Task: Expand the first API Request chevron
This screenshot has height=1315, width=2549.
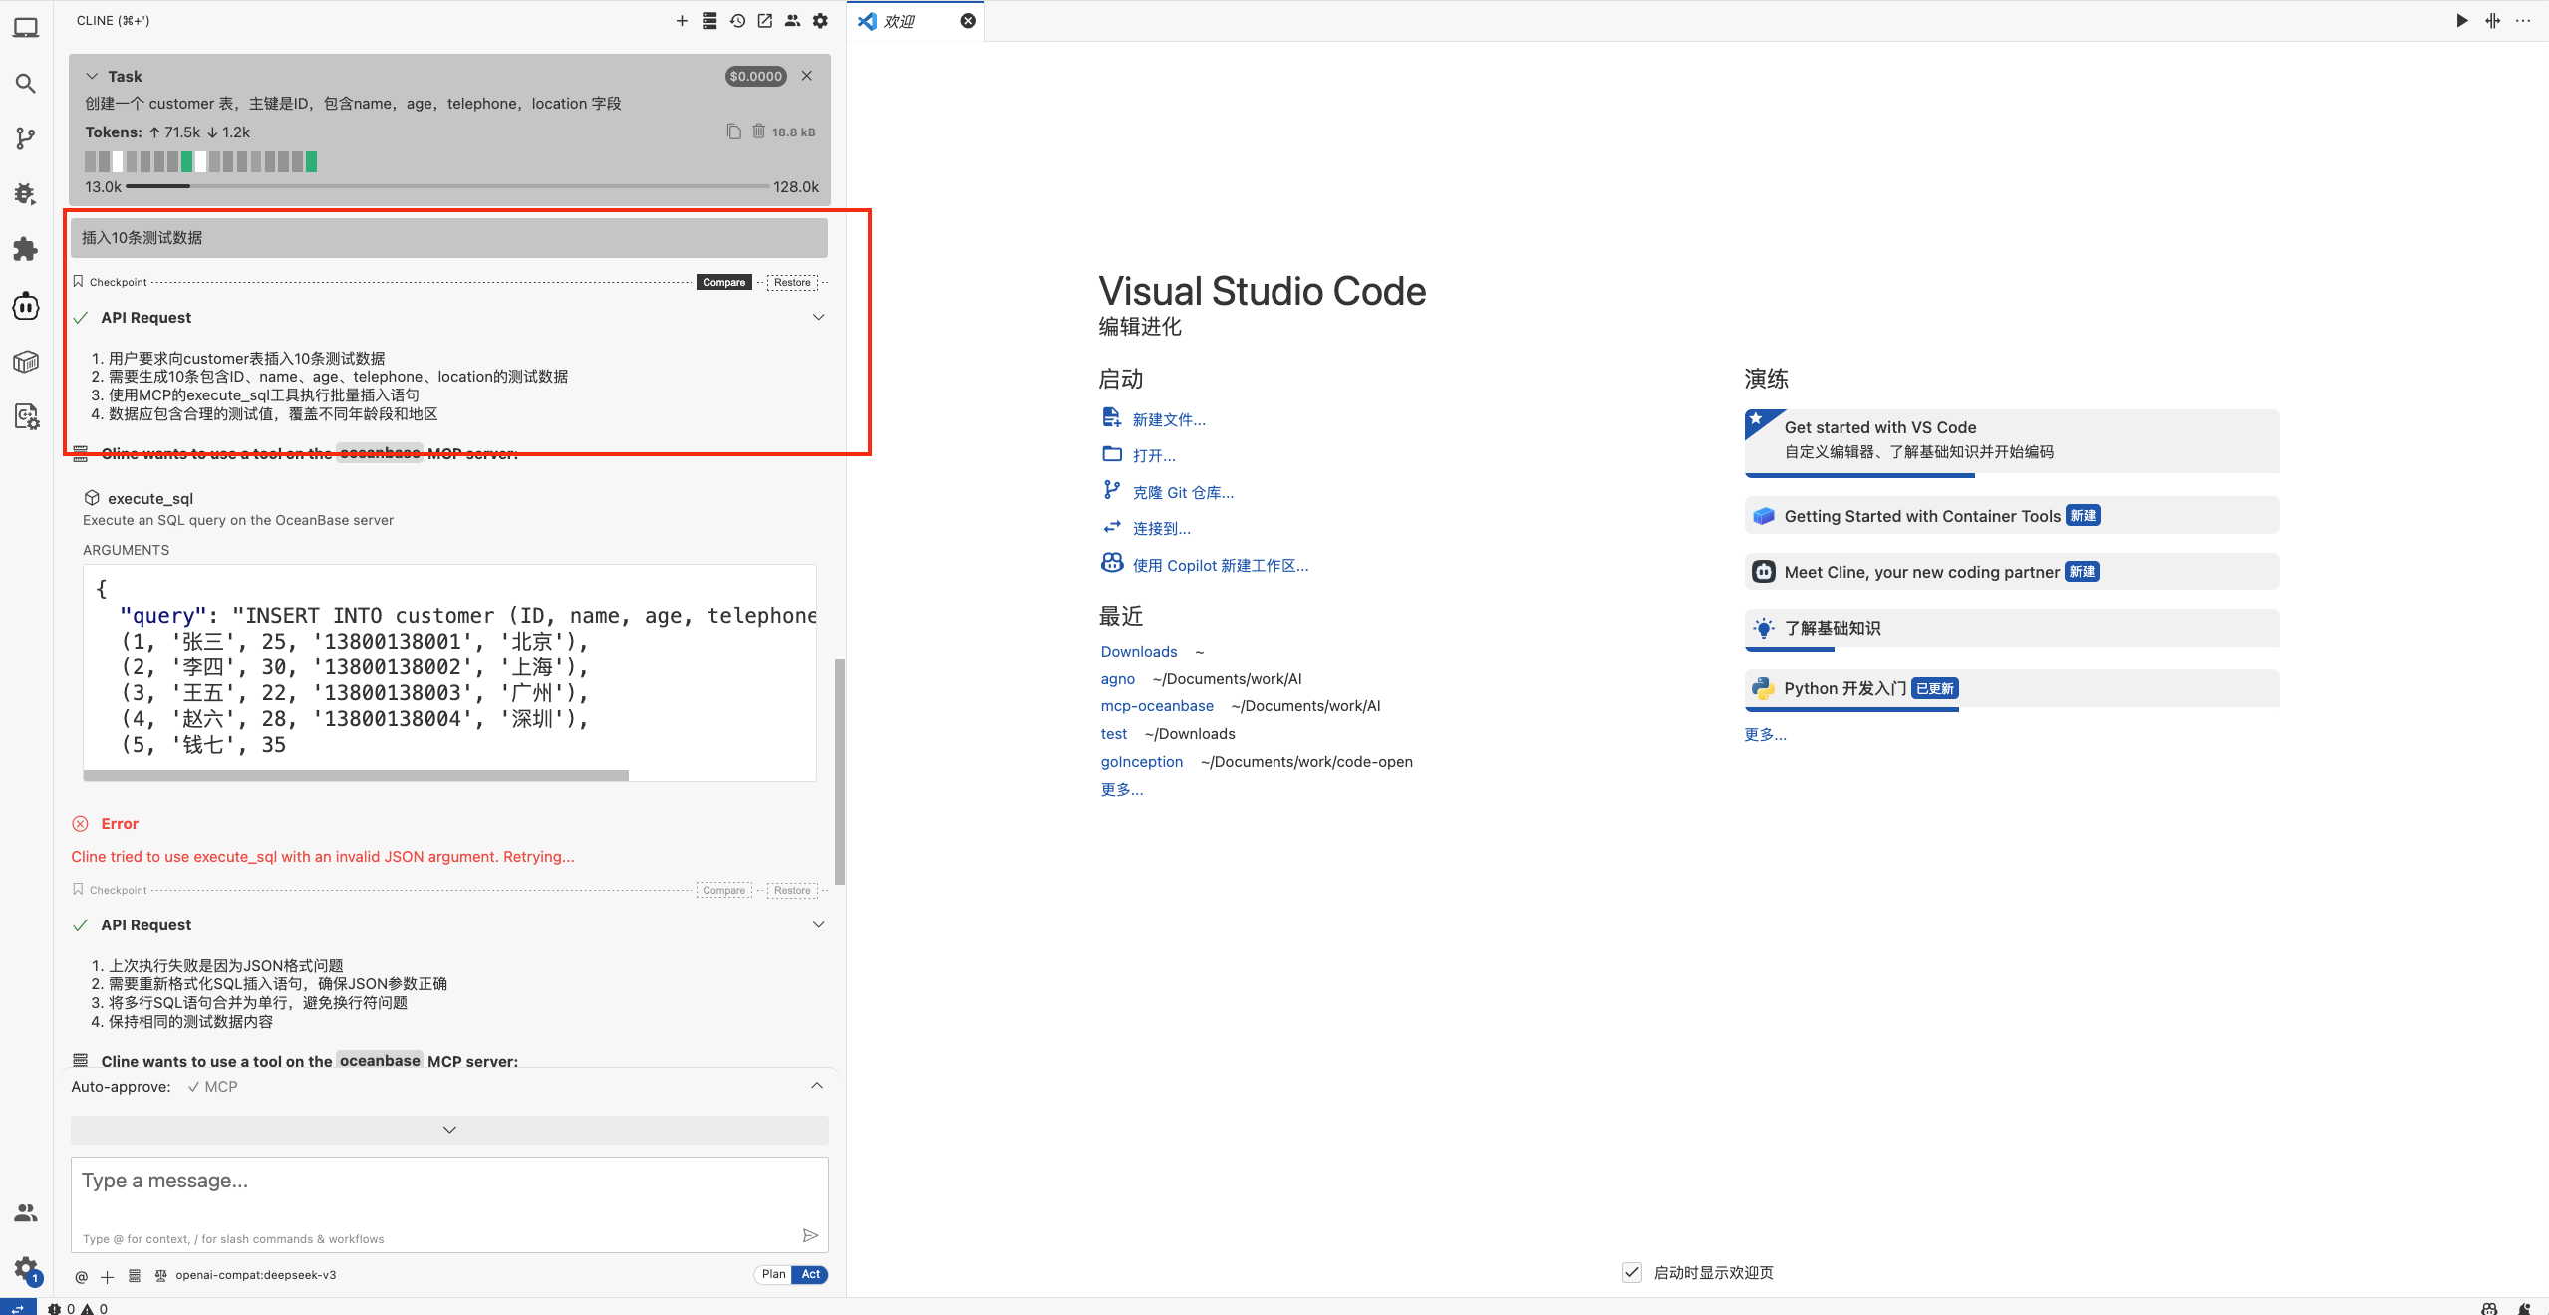Action: 818,317
